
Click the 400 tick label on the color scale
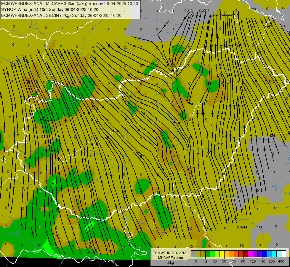[x=281, y=261]
